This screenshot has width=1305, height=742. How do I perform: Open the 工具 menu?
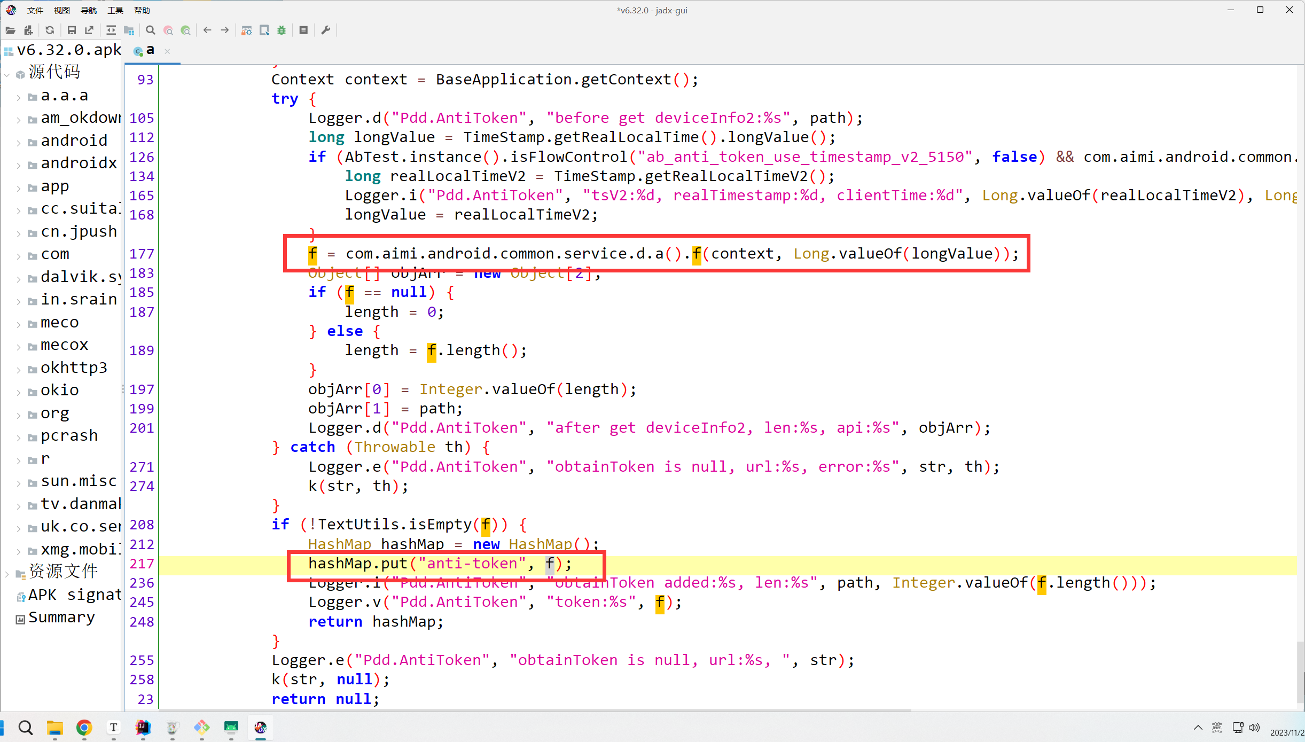(115, 10)
